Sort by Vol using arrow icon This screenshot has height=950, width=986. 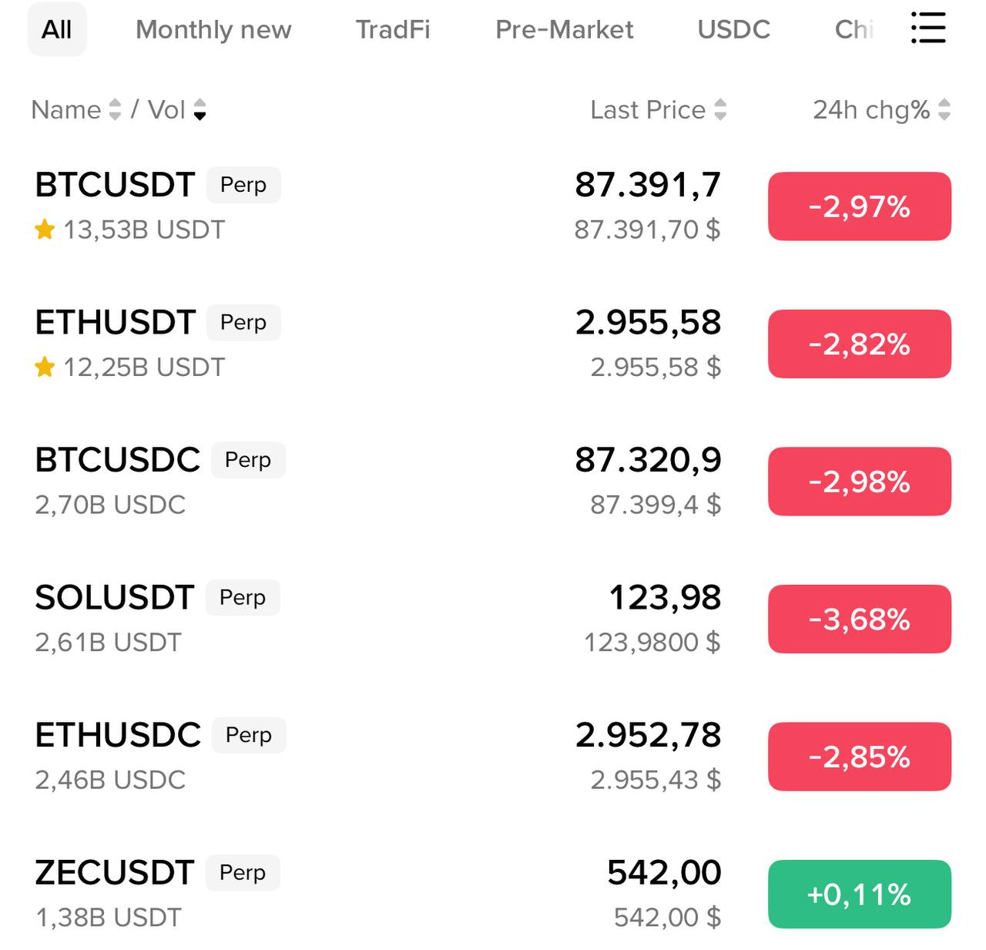click(x=200, y=110)
